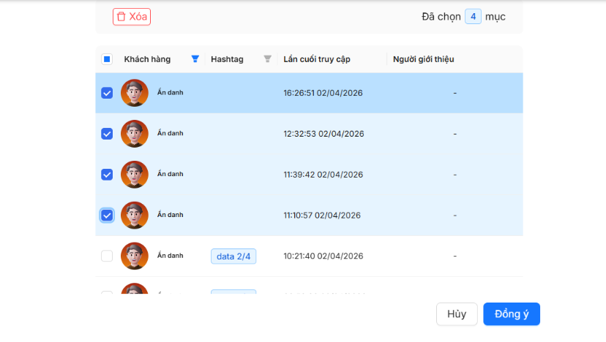Click the Lần cuối truy cập column header
Image resolution: width=606 pixels, height=342 pixels.
317,59
